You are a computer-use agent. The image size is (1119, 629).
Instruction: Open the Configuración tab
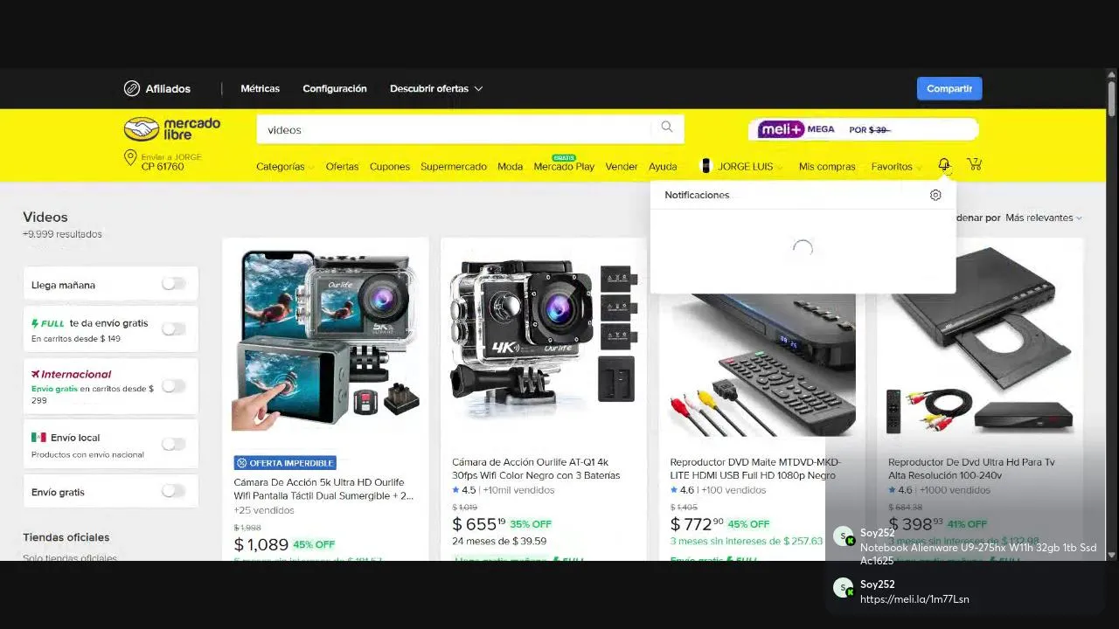tap(335, 88)
